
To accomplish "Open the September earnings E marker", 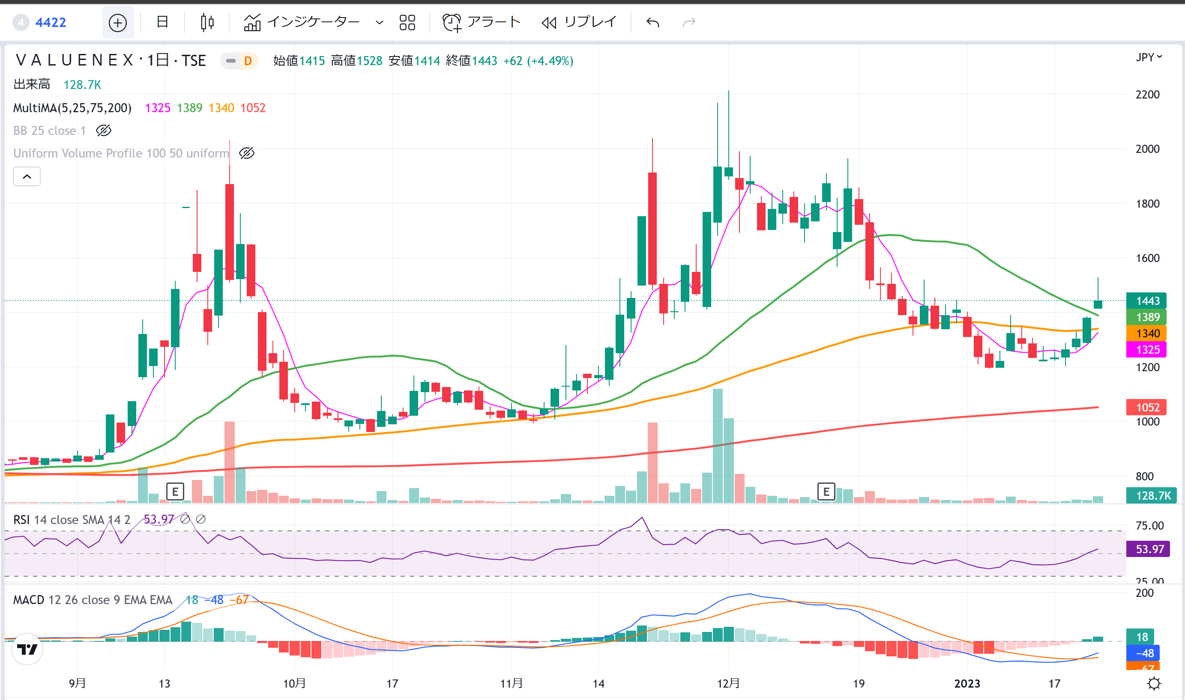I will coord(175,492).
